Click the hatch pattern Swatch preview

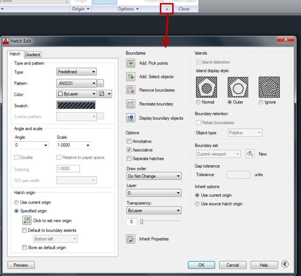pyautogui.click(x=76, y=106)
